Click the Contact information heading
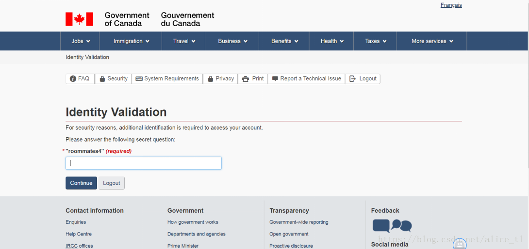Screen dimensions: 529x249 (x=95, y=211)
